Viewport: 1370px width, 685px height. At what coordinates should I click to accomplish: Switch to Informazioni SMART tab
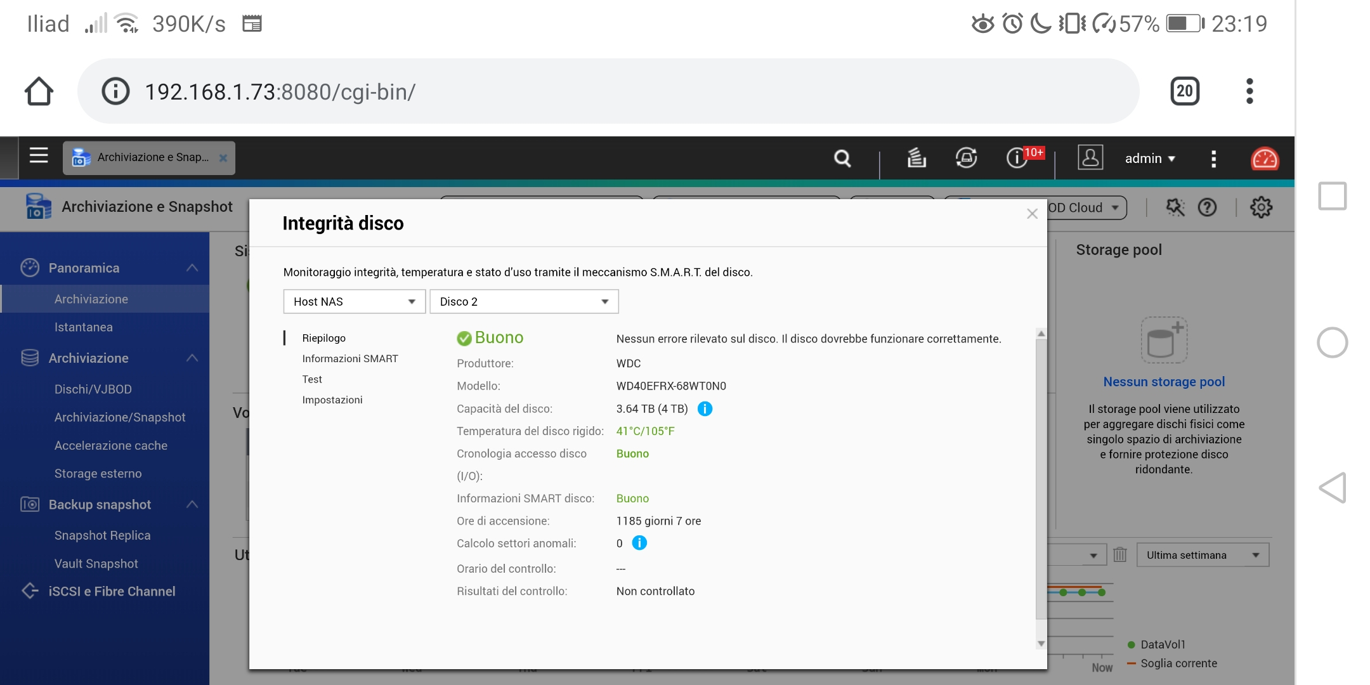(350, 359)
